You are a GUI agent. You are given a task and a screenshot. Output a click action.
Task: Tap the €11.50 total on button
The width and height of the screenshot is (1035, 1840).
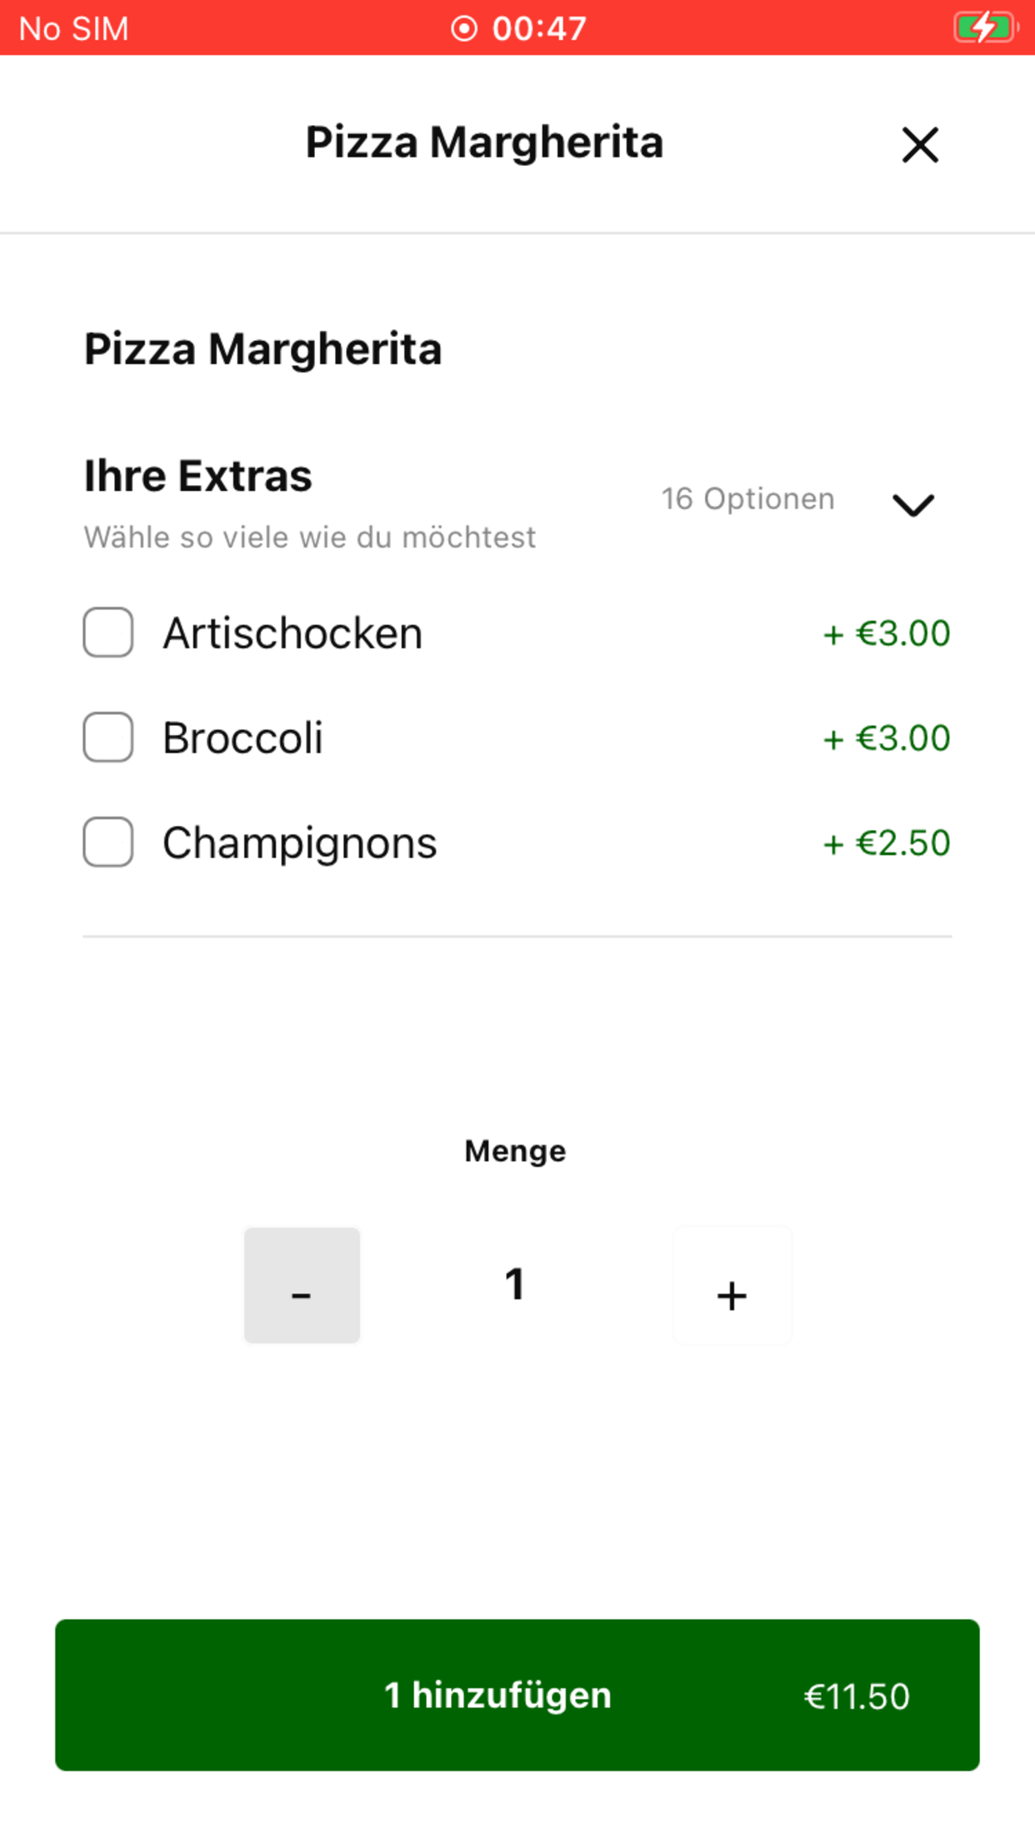point(857,1697)
